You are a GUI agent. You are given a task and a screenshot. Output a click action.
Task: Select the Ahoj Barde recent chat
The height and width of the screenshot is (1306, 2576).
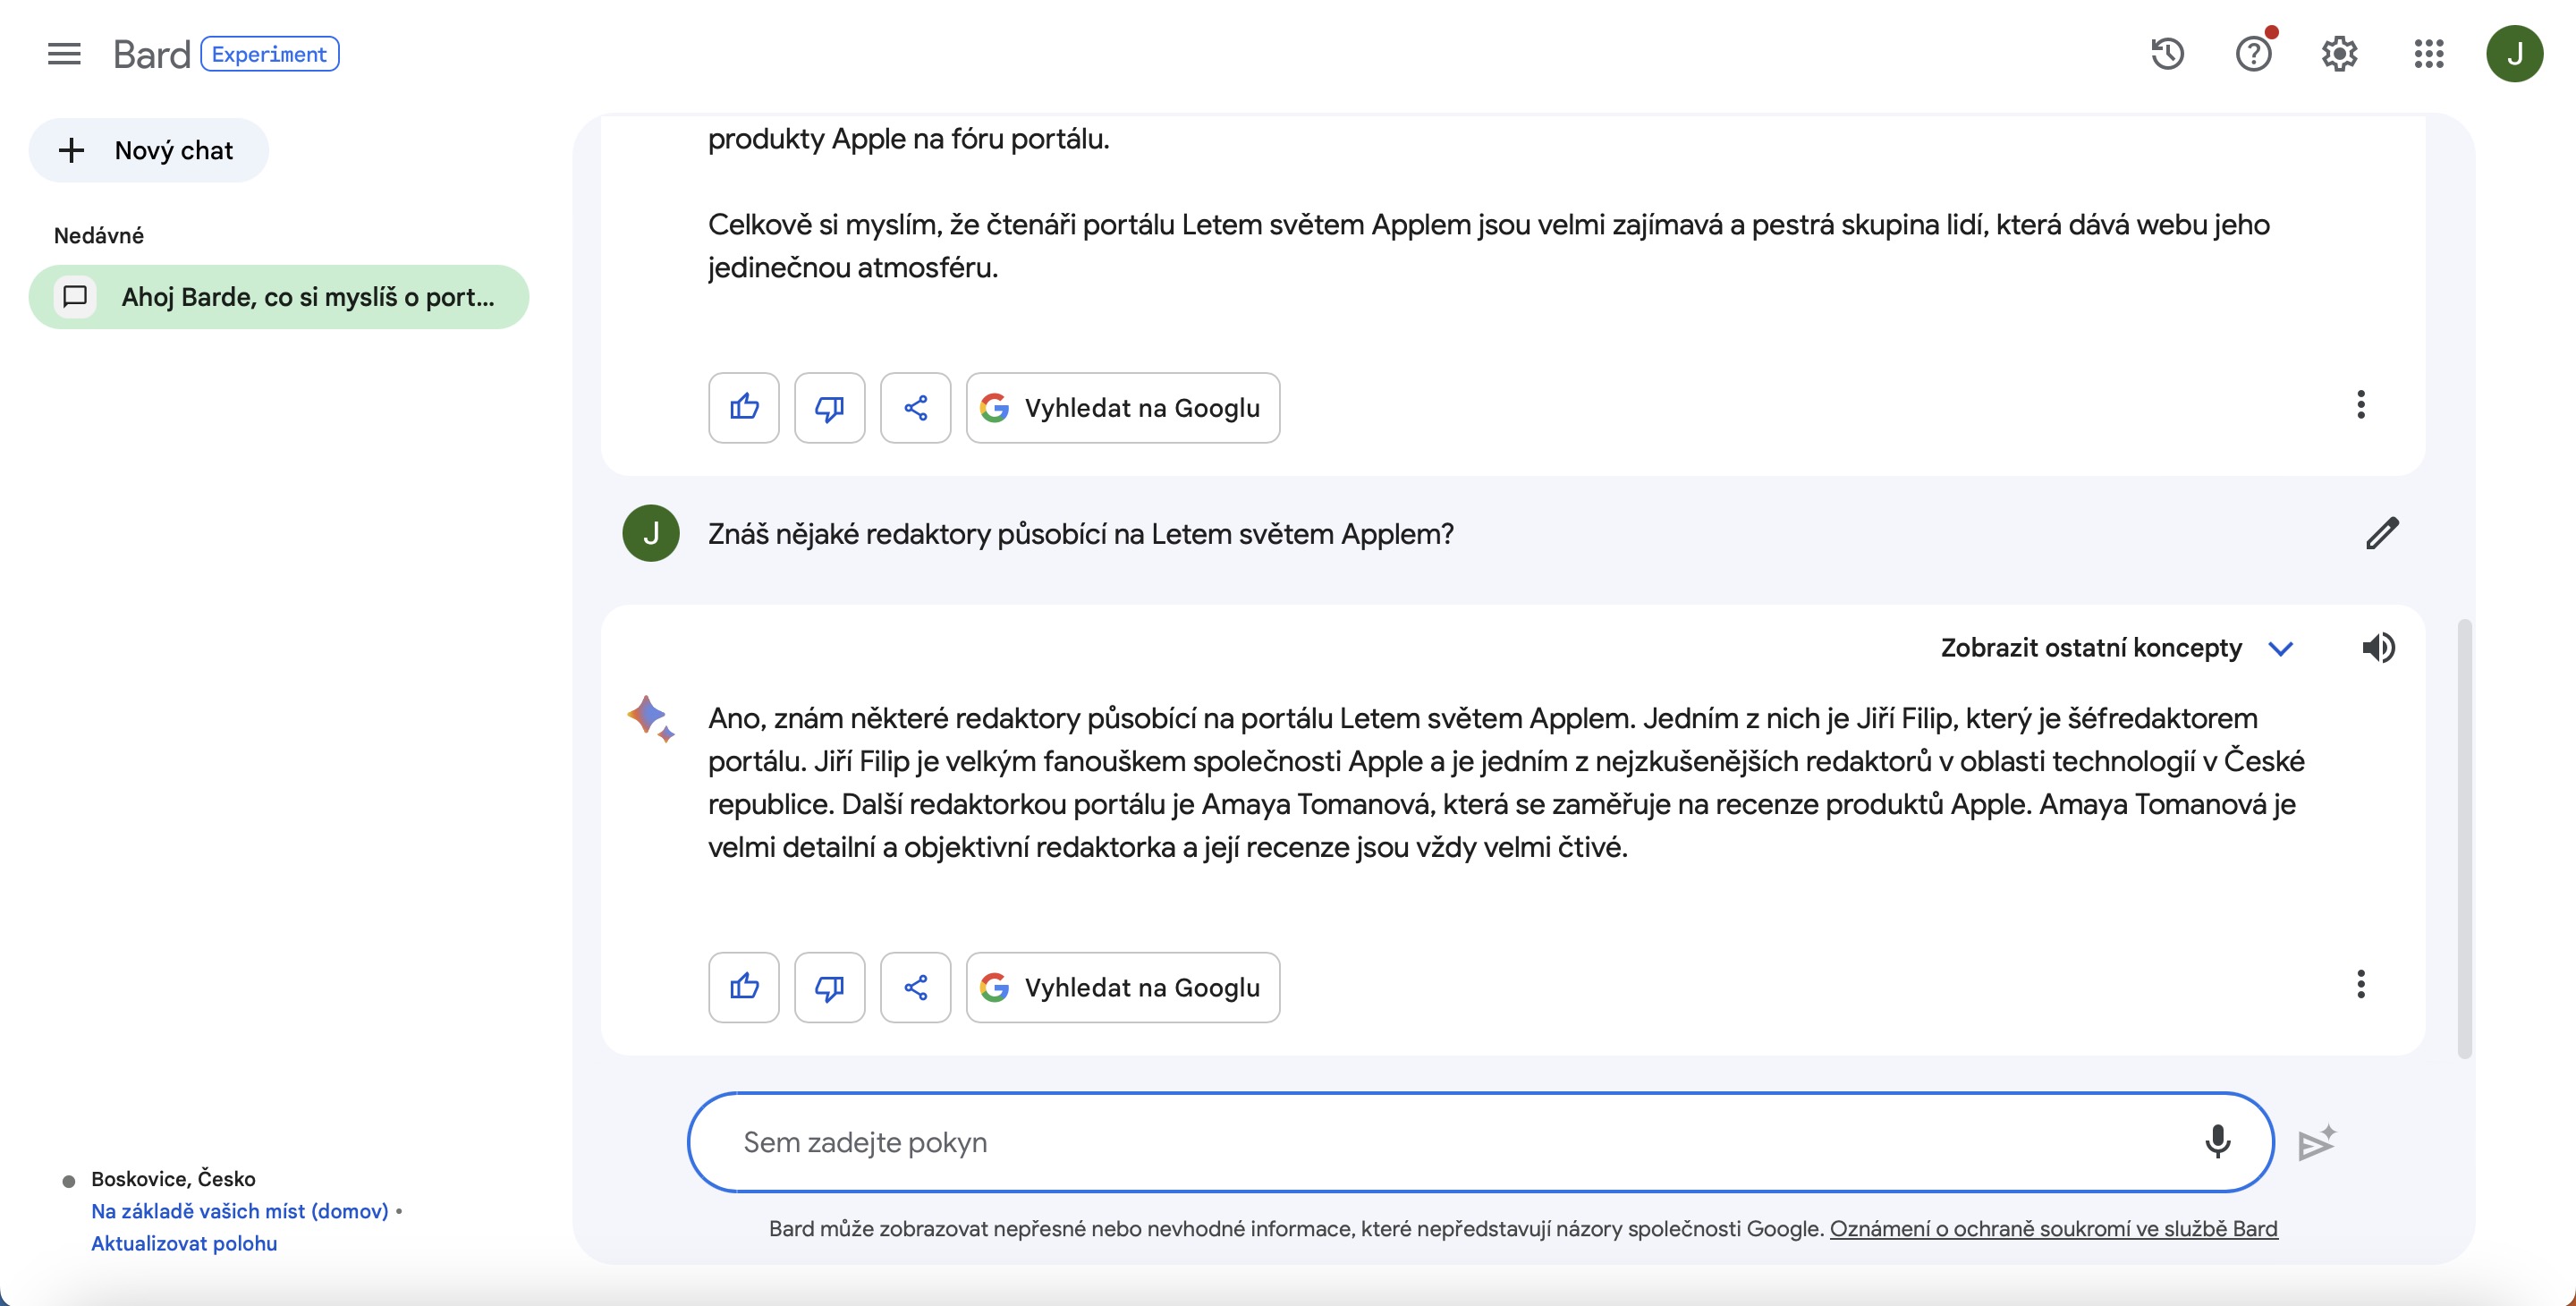[x=279, y=297]
